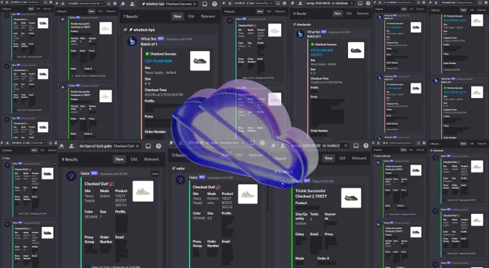Open pinned messages in the 9 Results panel
This screenshot has height=268, width=489.
coord(61,146)
